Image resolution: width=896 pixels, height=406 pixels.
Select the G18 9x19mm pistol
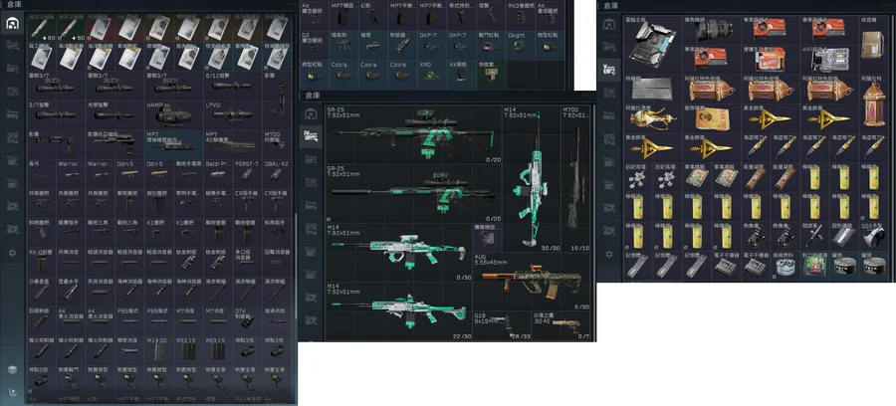tap(503, 326)
